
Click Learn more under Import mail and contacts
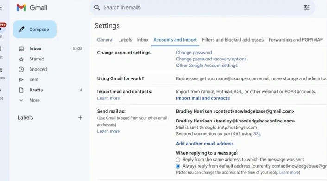[x=108, y=98]
